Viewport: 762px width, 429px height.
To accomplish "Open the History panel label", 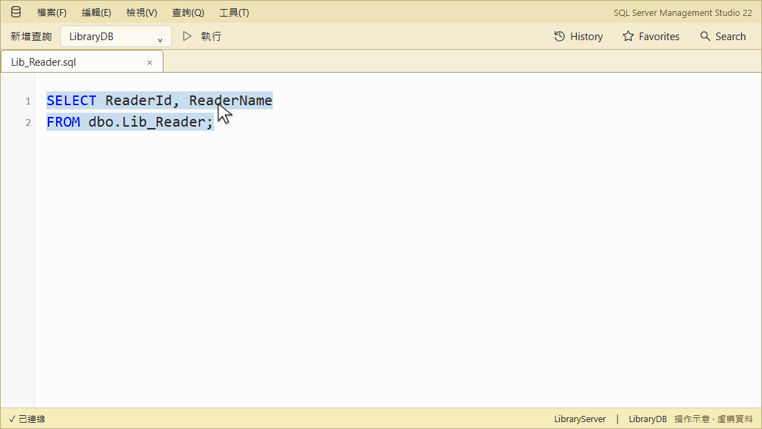I will (586, 37).
